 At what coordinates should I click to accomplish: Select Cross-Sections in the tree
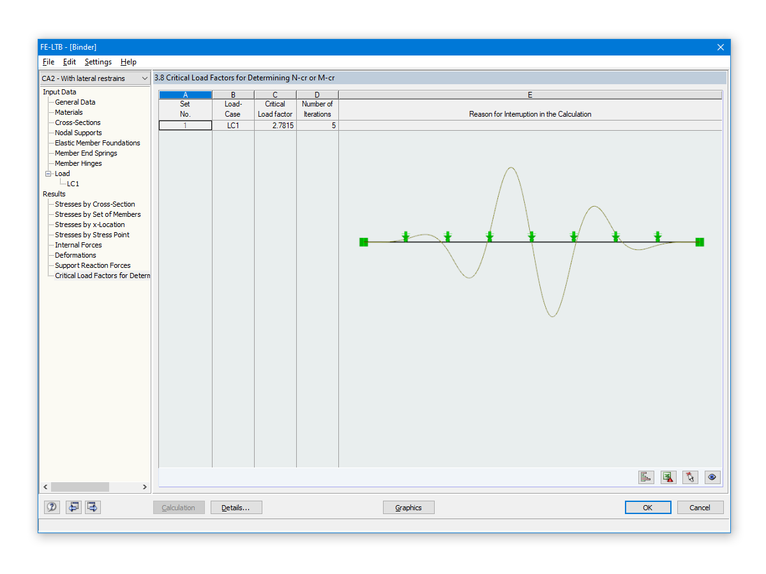coord(78,122)
